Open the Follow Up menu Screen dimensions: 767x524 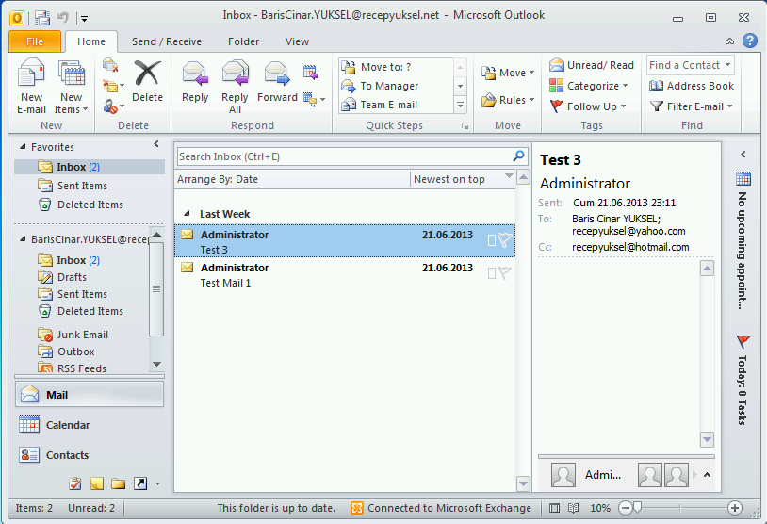[x=587, y=106]
